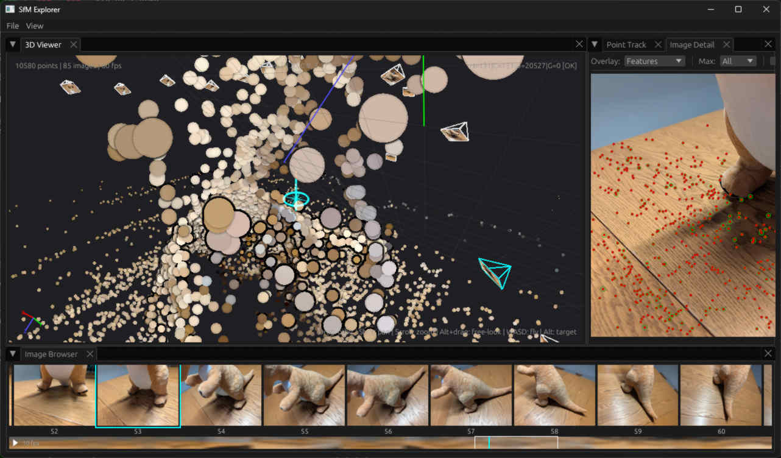Screen dimensions: 781x458
Task: Open the Overlay Features dropdown
Action: [x=654, y=61]
